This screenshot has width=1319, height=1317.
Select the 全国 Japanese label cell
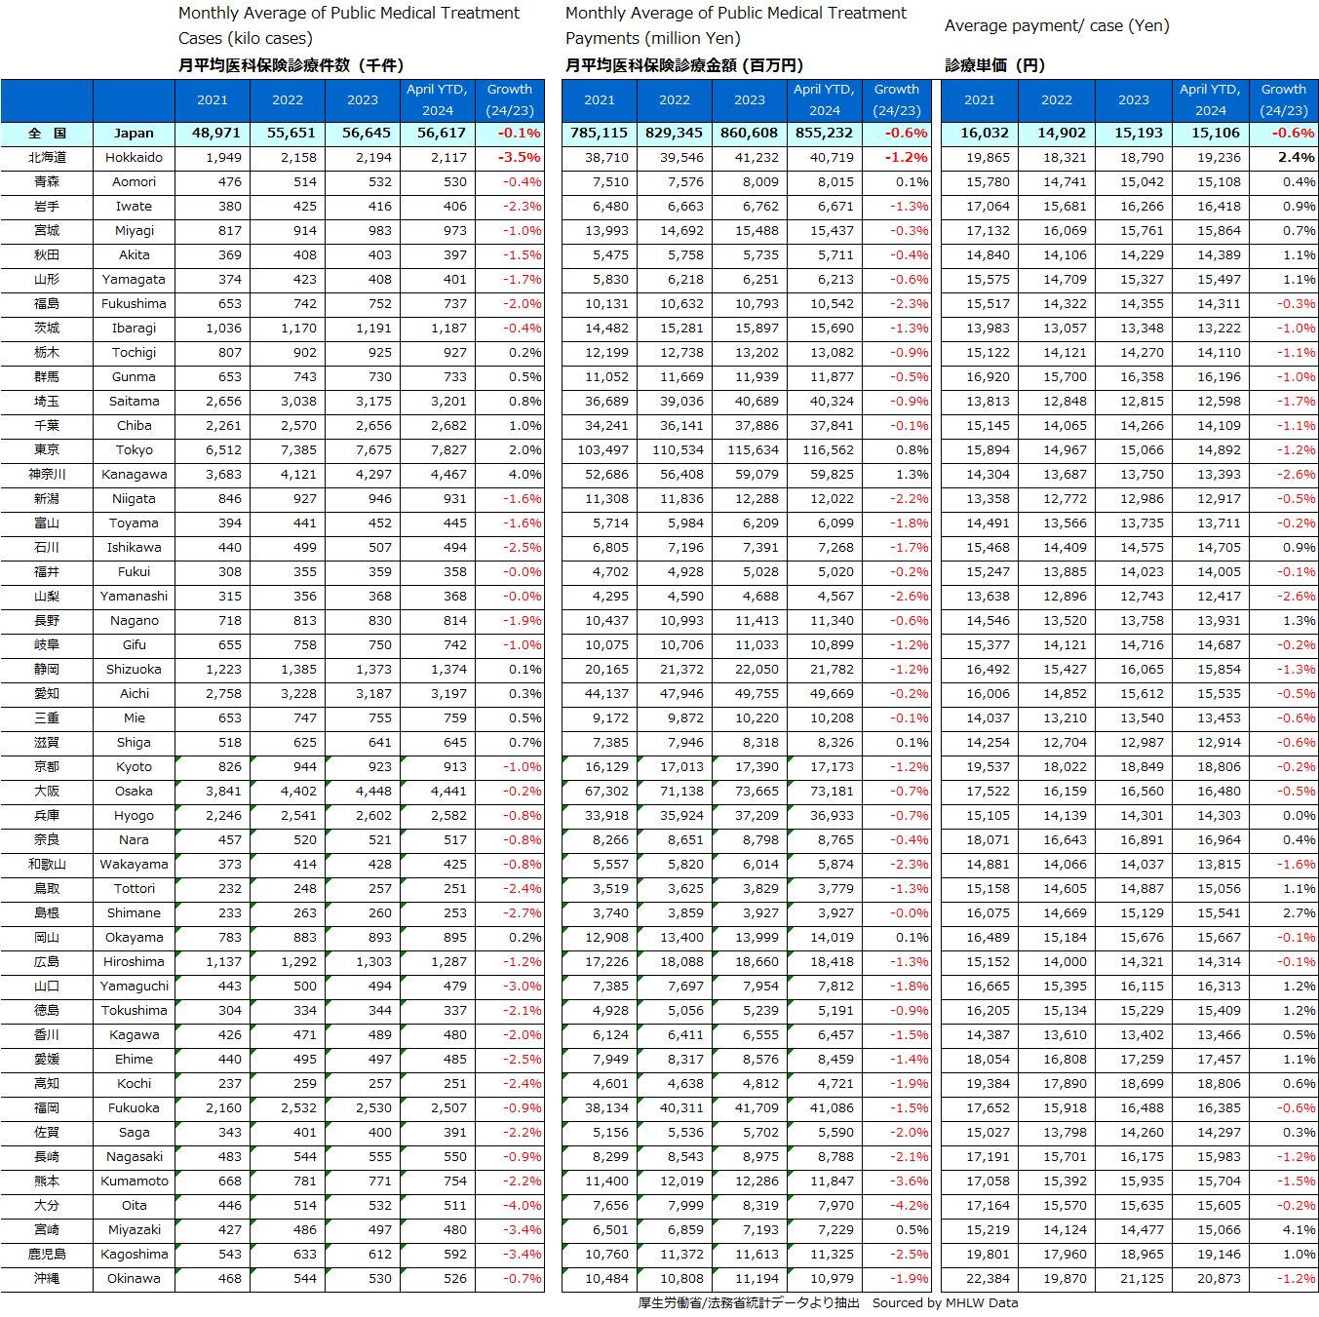47,134
